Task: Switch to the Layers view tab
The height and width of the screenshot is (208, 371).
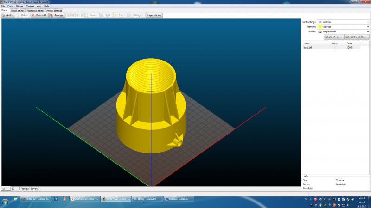Action: click(35, 189)
